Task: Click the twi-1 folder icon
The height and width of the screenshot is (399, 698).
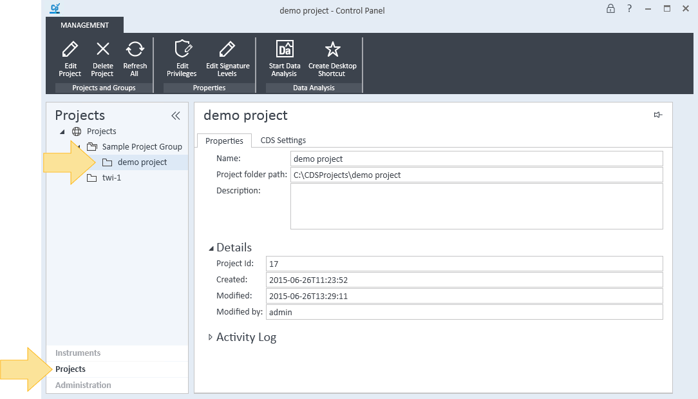Action: point(91,178)
